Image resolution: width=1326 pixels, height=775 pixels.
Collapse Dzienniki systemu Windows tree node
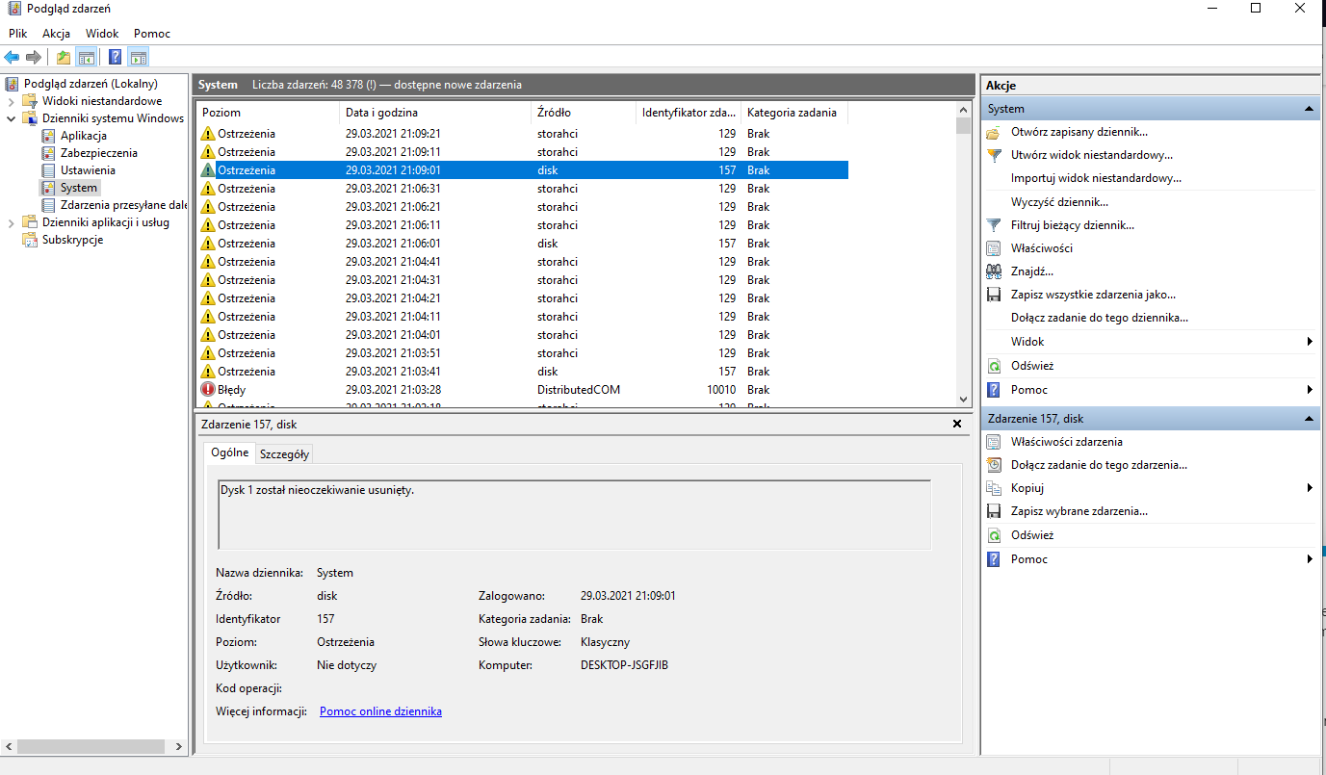(x=11, y=118)
